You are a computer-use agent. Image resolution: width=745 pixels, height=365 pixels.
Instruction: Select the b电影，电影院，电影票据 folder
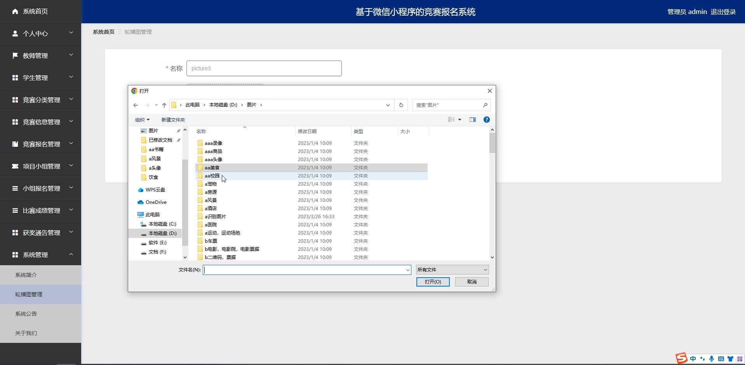click(311, 249)
